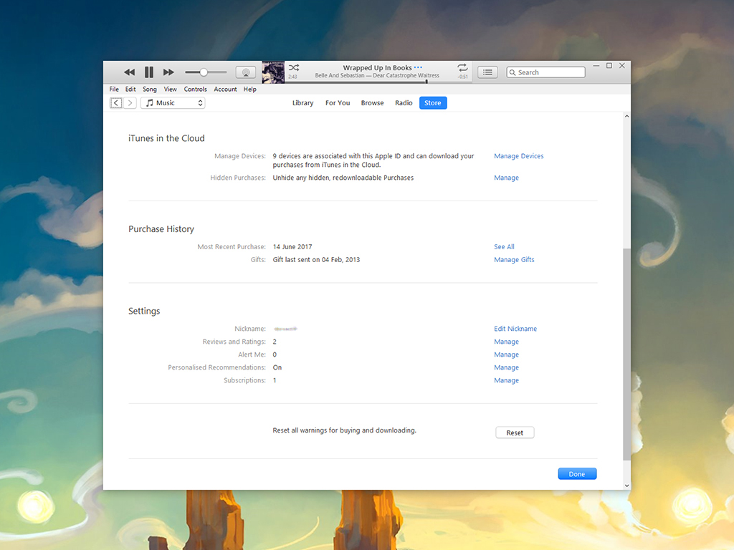Go back to the previous track
This screenshot has width=734, height=550.
click(129, 72)
